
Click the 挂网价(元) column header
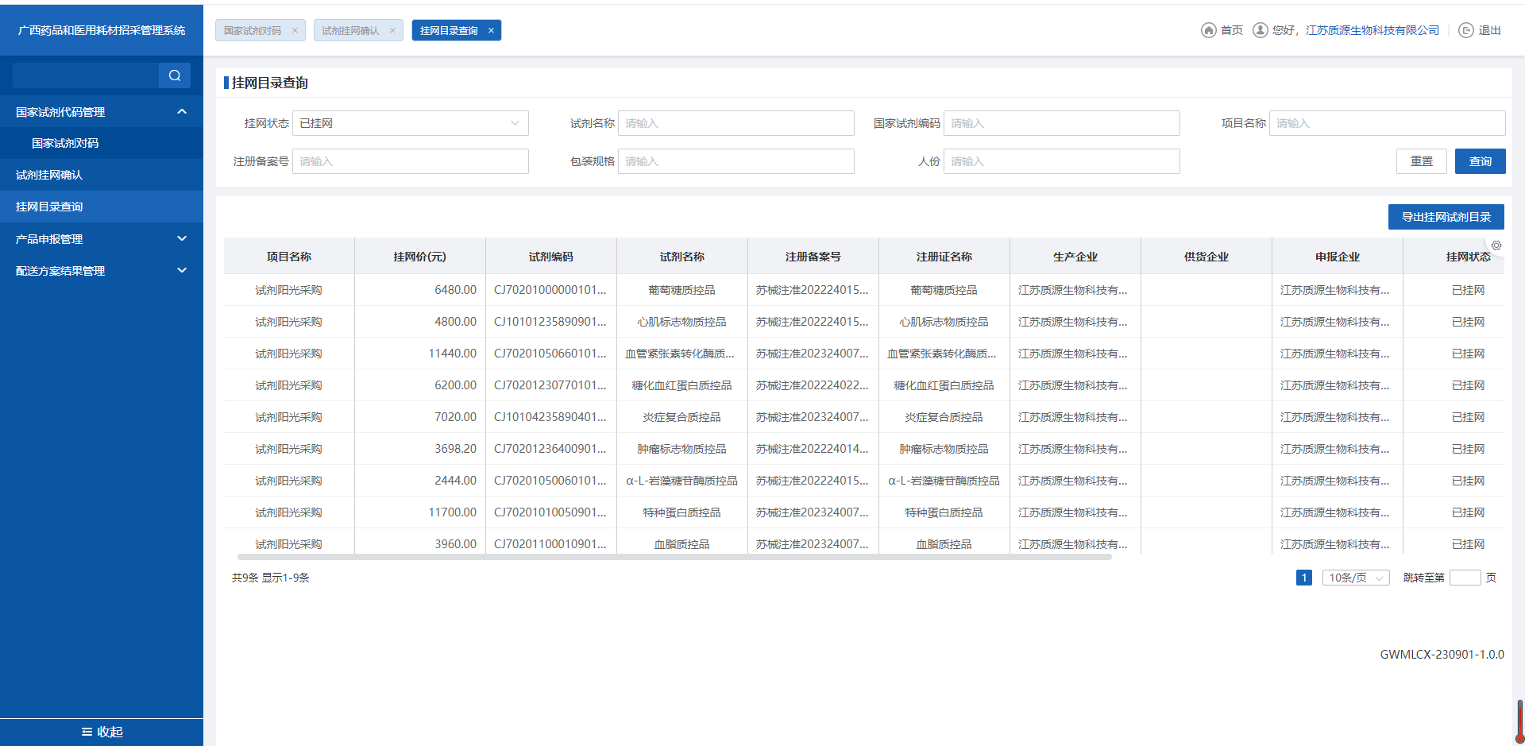coord(420,257)
